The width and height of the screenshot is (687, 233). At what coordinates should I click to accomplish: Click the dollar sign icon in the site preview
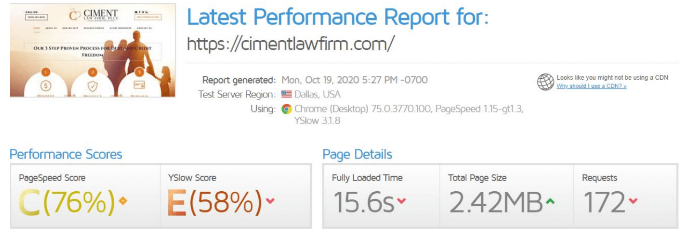pyautogui.click(x=46, y=86)
